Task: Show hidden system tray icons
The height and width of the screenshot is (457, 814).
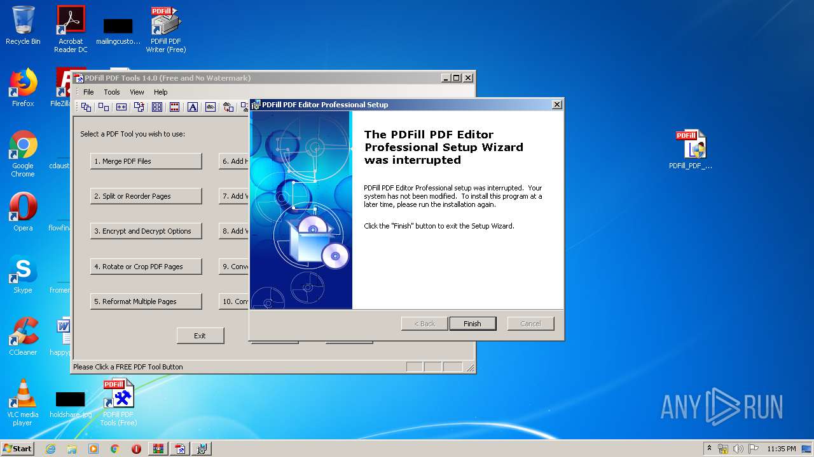Action: pyautogui.click(x=709, y=448)
